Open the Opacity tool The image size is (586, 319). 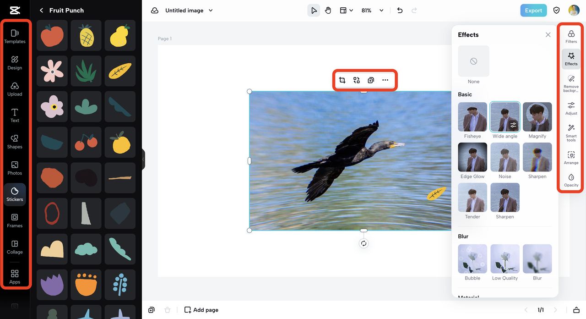coord(571,180)
